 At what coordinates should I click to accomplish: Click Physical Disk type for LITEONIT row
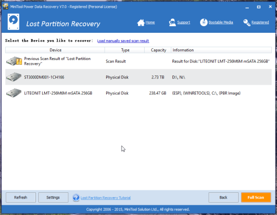point(117,93)
